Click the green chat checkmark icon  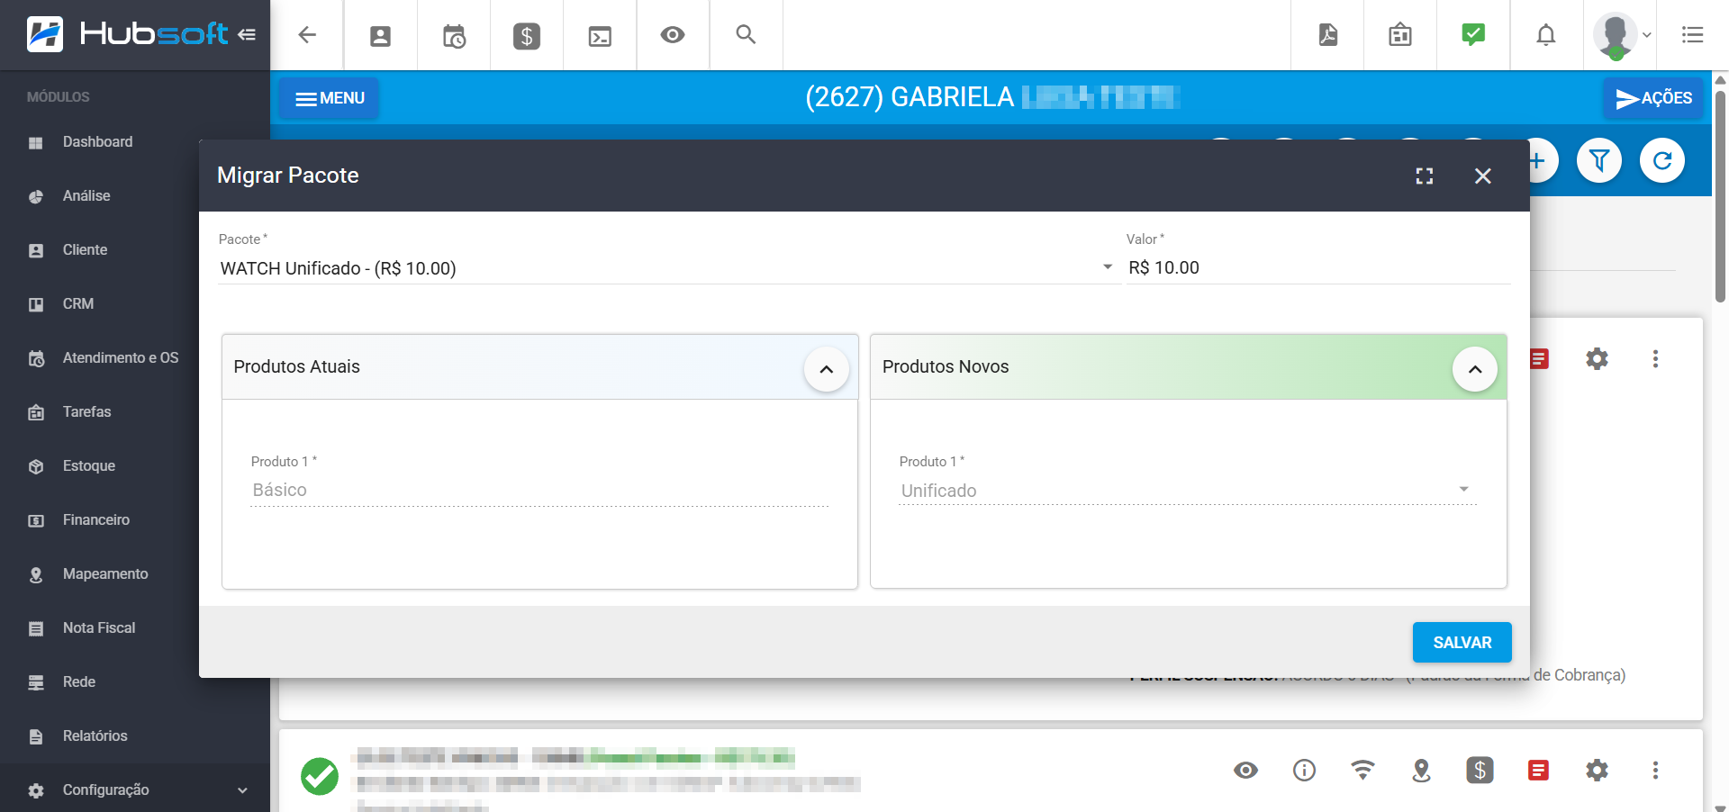click(x=1473, y=35)
